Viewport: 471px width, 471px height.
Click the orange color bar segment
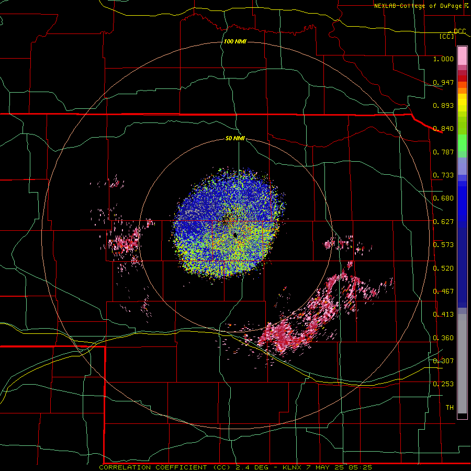(x=462, y=91)
